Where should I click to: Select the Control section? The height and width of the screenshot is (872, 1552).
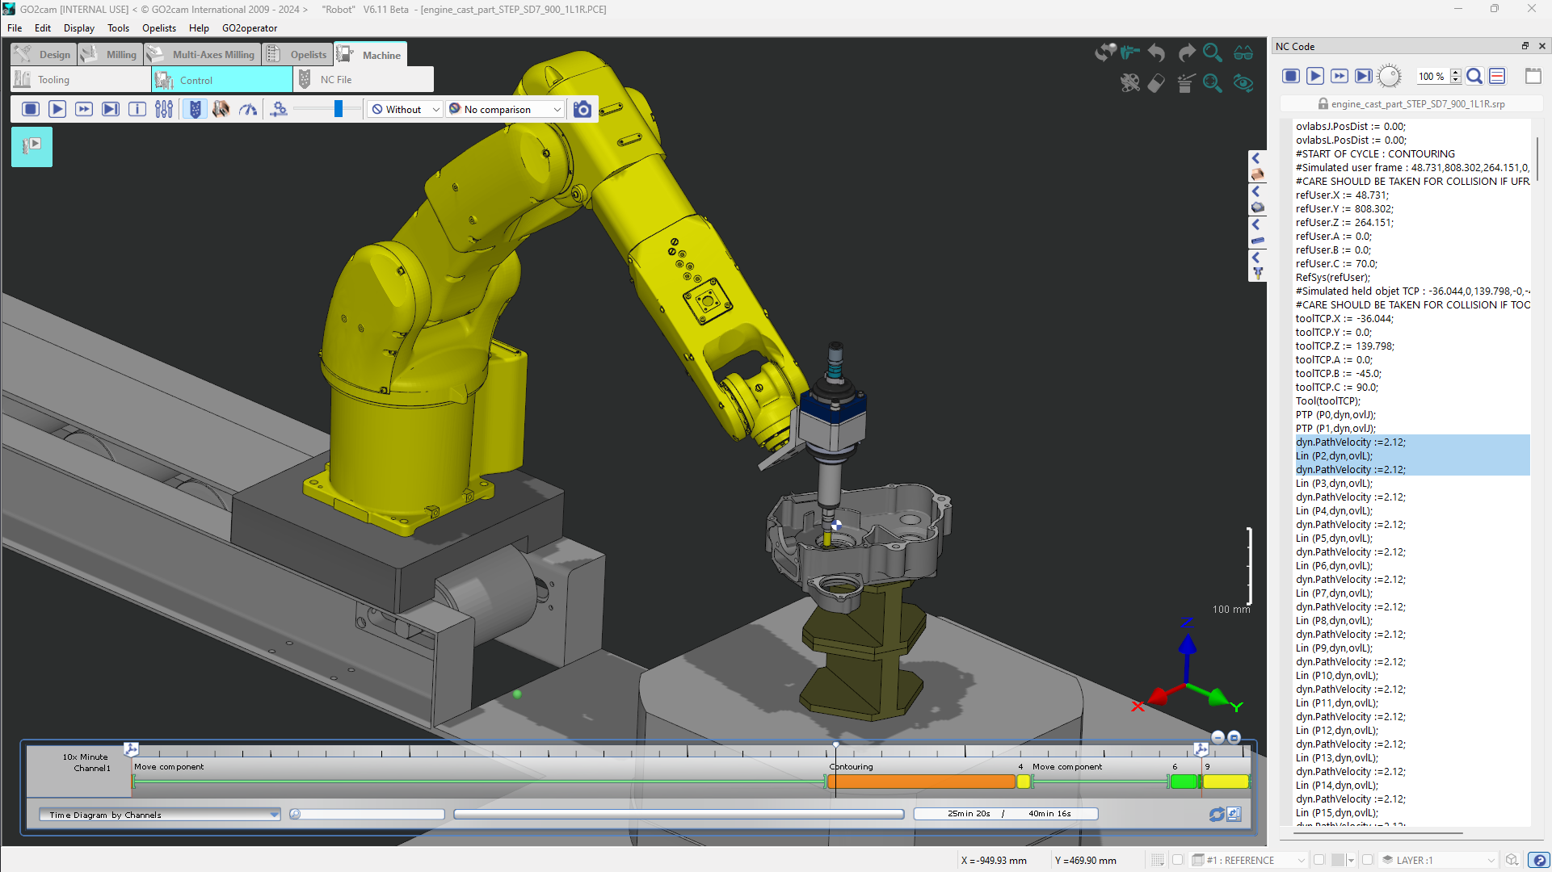(222, 80)
